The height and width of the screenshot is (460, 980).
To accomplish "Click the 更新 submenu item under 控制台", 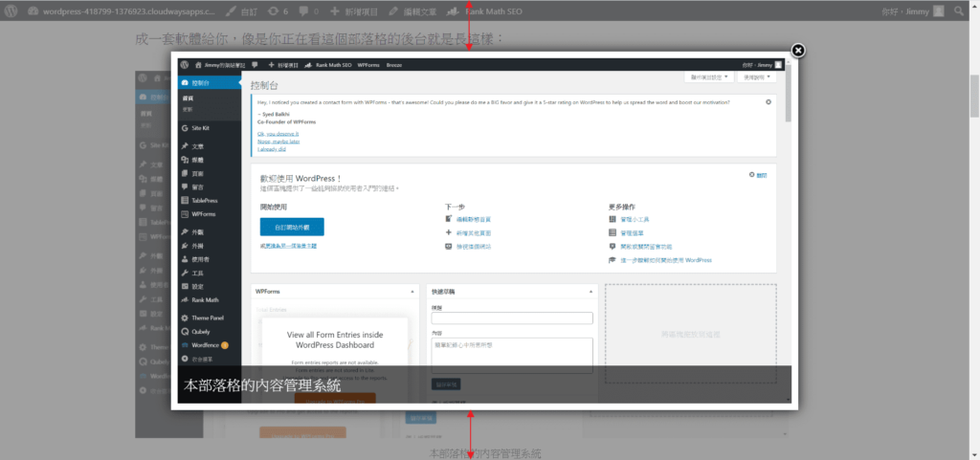I will (x=188, y=109).
